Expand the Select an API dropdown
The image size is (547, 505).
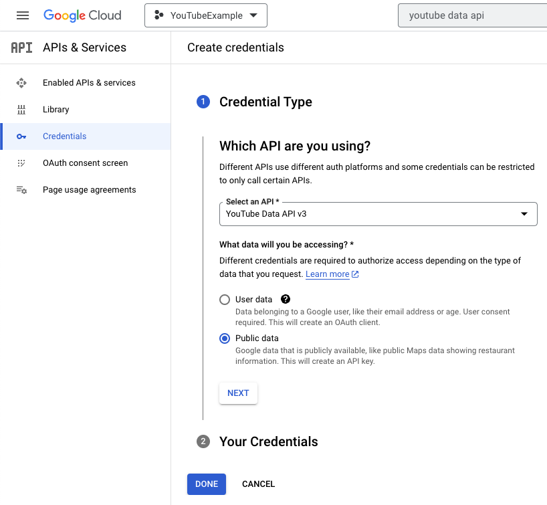coord(378,214)
